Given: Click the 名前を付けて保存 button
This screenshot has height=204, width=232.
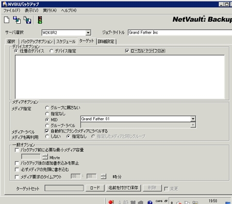Looking at the screenshot, I should click(x=123, y=188).
